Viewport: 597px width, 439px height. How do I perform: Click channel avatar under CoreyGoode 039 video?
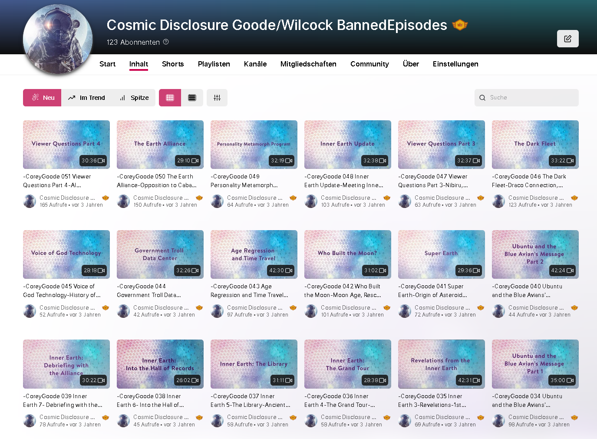(30, 420)
